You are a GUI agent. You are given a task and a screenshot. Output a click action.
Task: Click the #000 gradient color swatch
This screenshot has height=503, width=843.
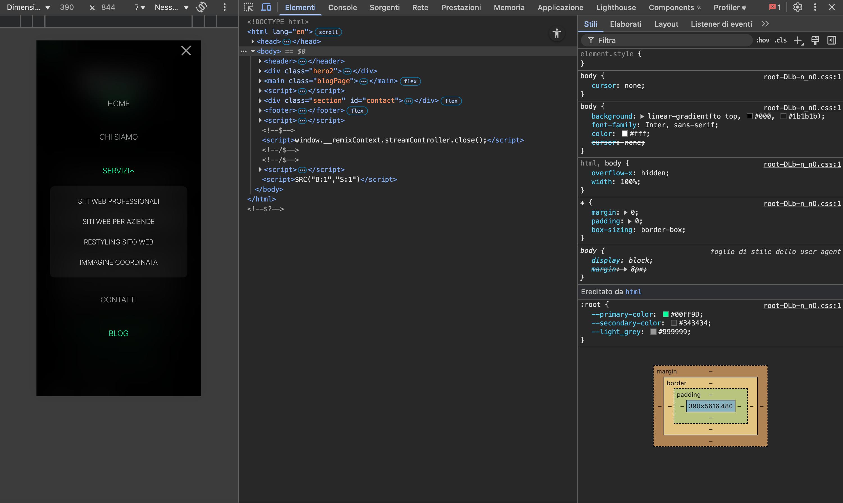750,116
